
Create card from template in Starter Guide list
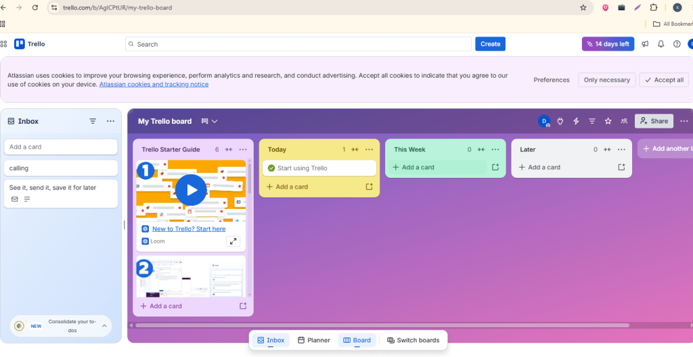(x=243, y=306)
